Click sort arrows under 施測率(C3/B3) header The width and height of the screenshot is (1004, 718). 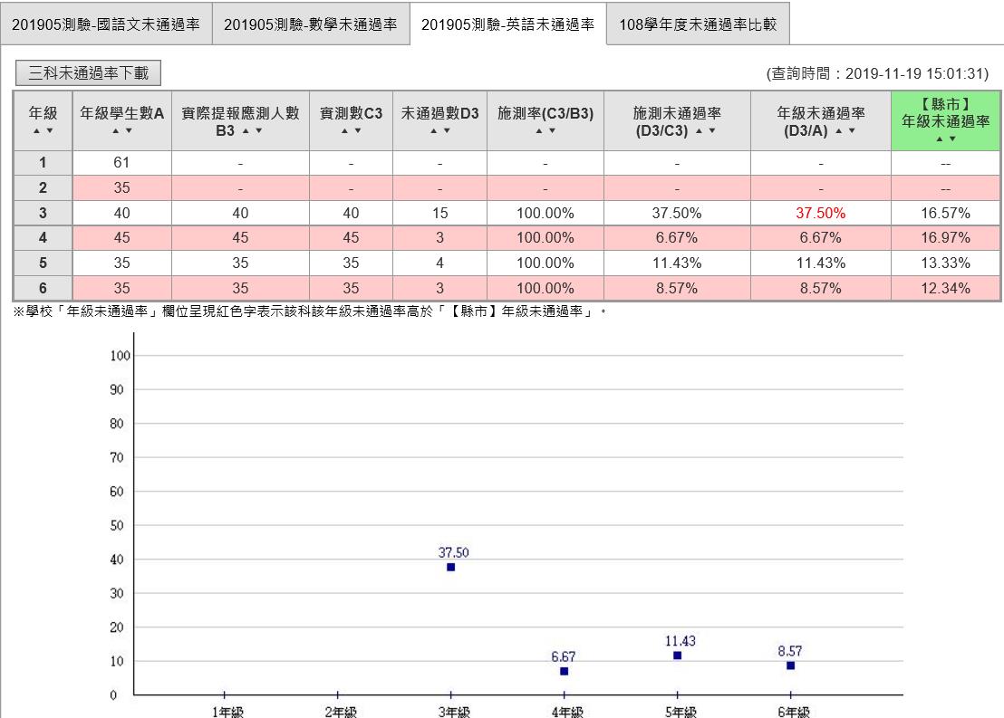pos(545,131)
